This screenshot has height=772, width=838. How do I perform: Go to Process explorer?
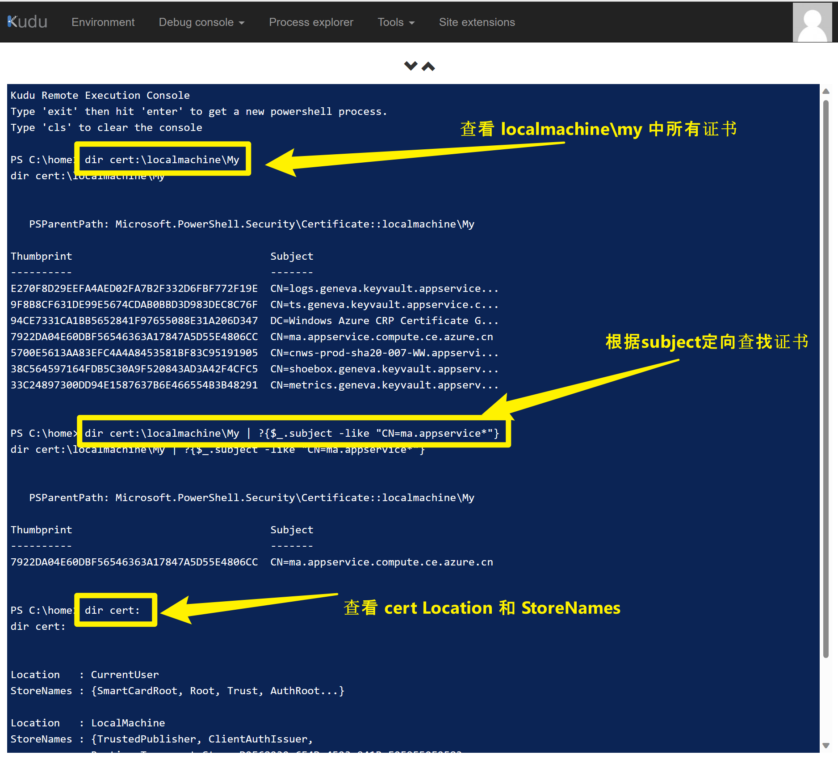(311, 22)
